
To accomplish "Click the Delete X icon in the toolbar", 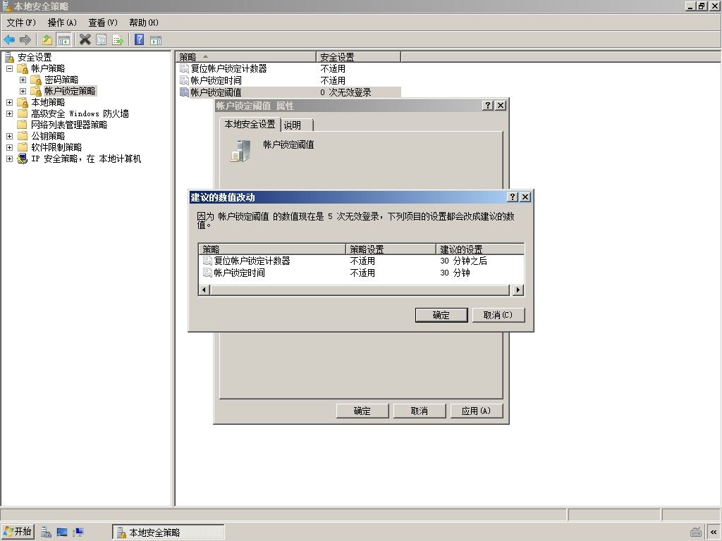I will (x=85, y=39).
